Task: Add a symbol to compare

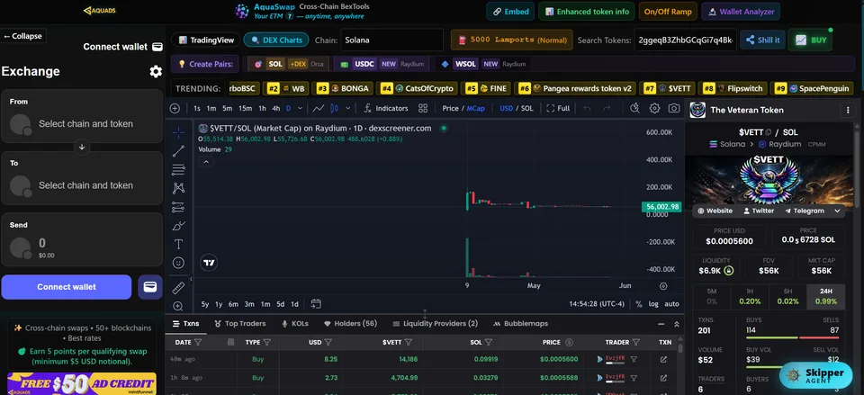Action: [x=175, y=109]
